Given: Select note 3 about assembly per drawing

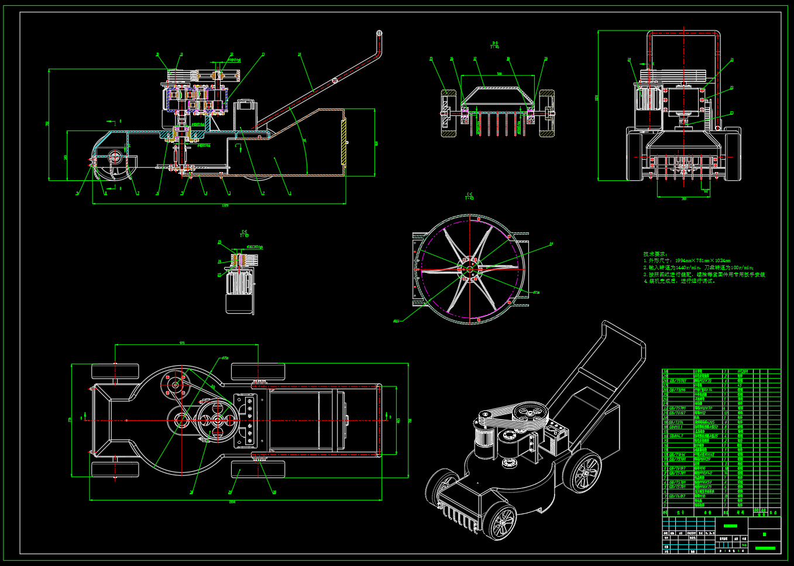Looking at the screenshot, I should (704, 274).
